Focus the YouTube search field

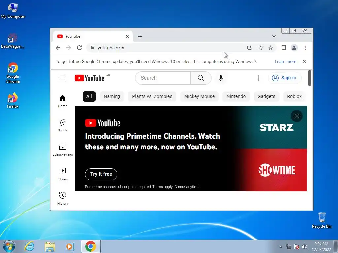(163, 78)
